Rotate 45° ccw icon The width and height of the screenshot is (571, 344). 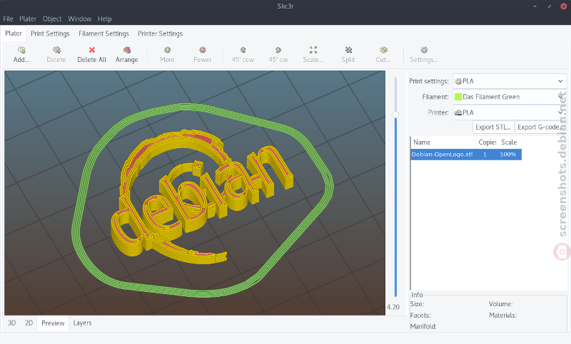point(243,50)
